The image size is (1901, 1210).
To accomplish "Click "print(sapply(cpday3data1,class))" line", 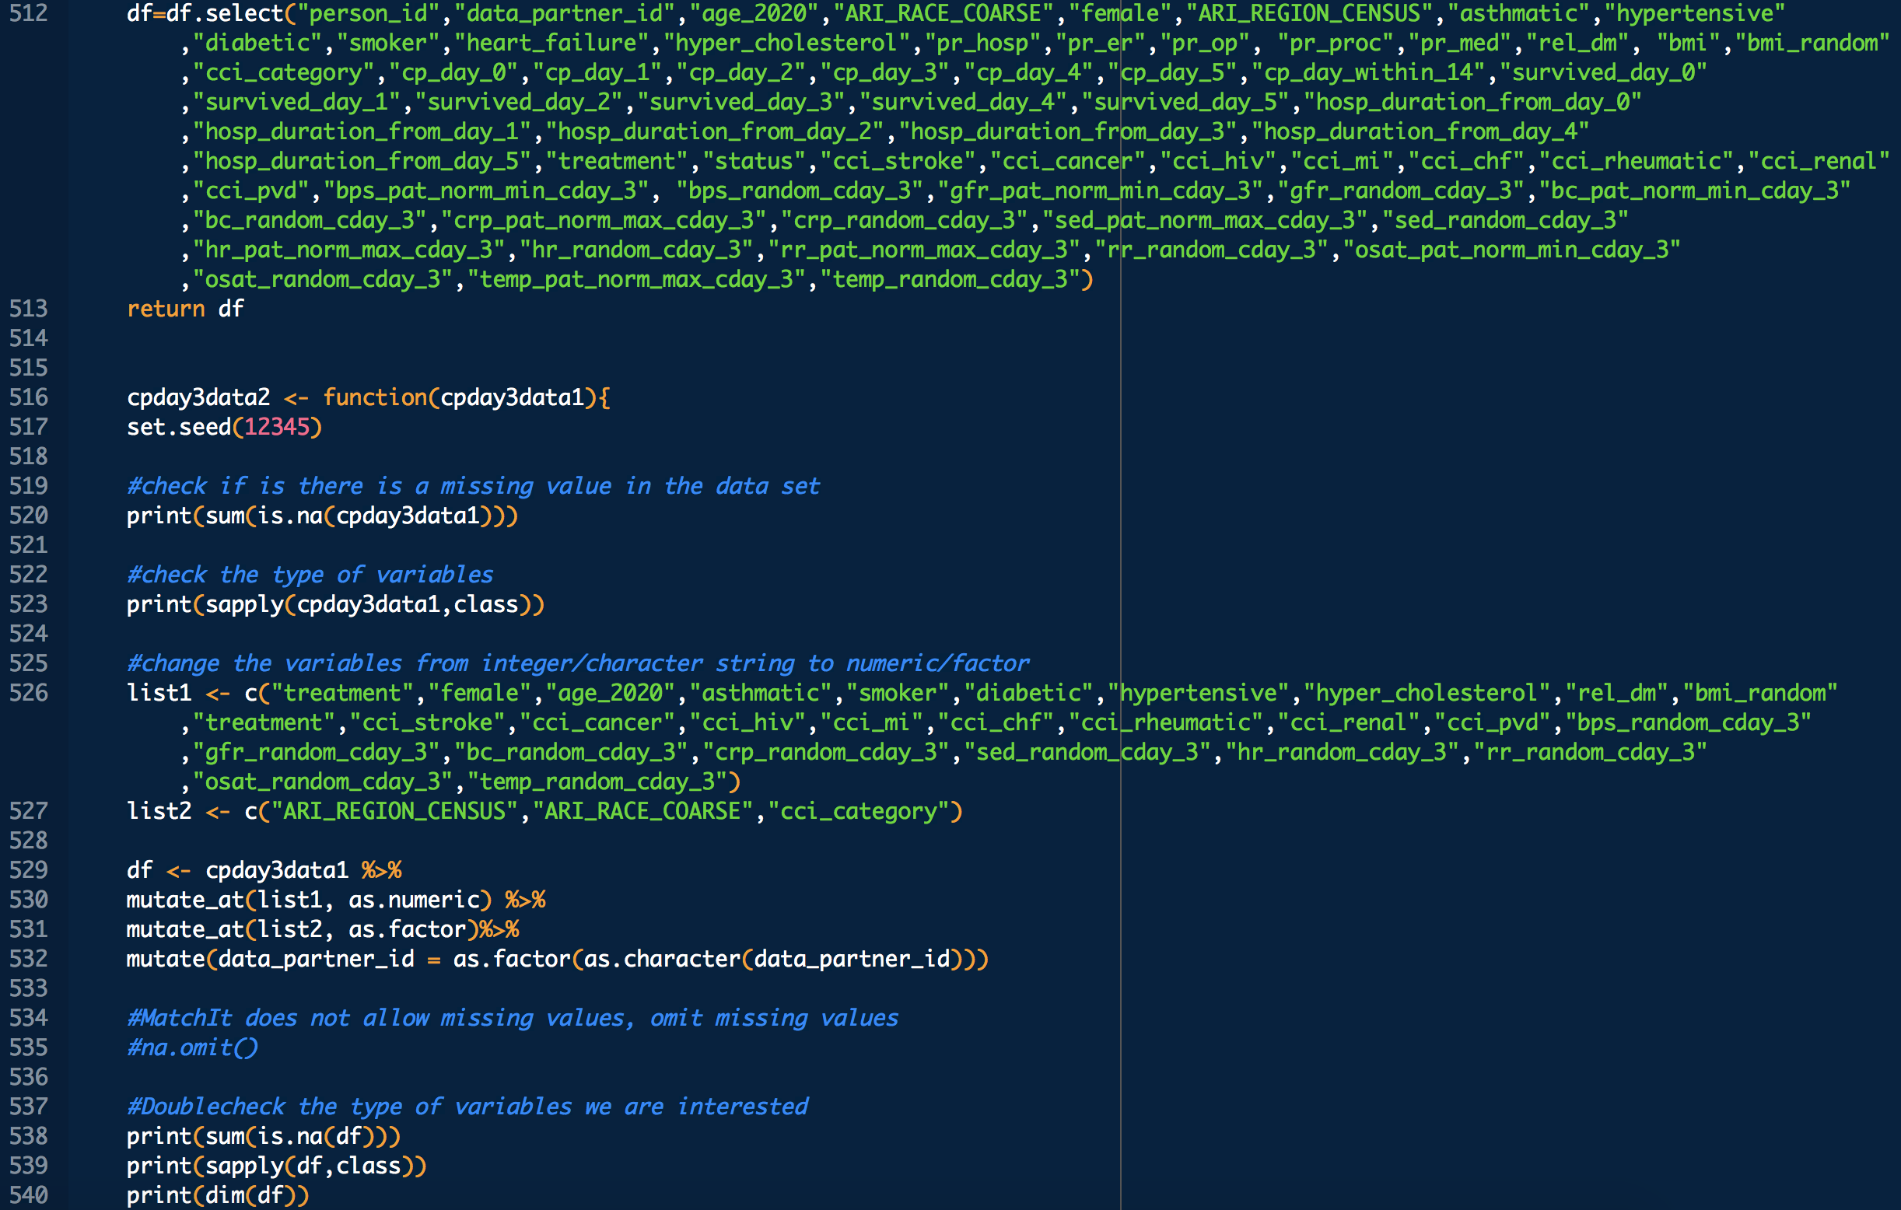I will click(x=335, y=604).
